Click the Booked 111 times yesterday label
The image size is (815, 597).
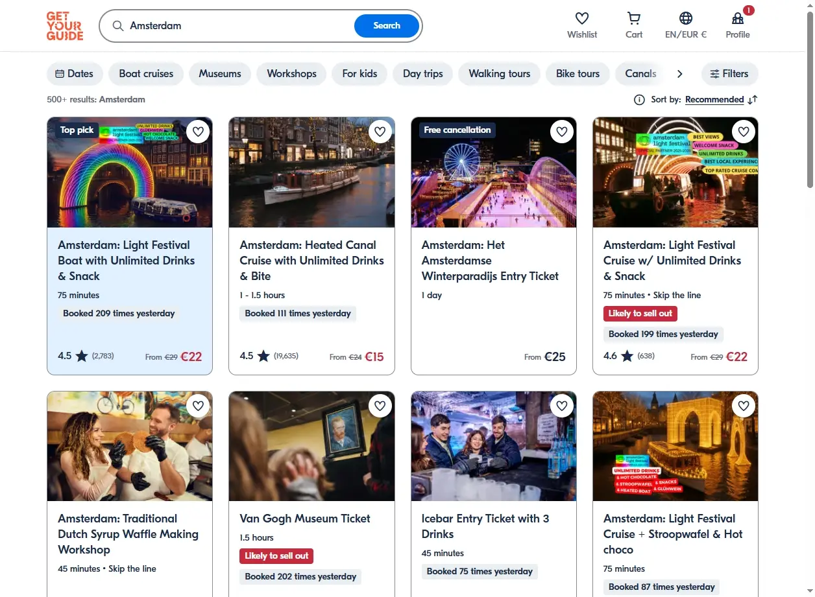tap(298, 314)
